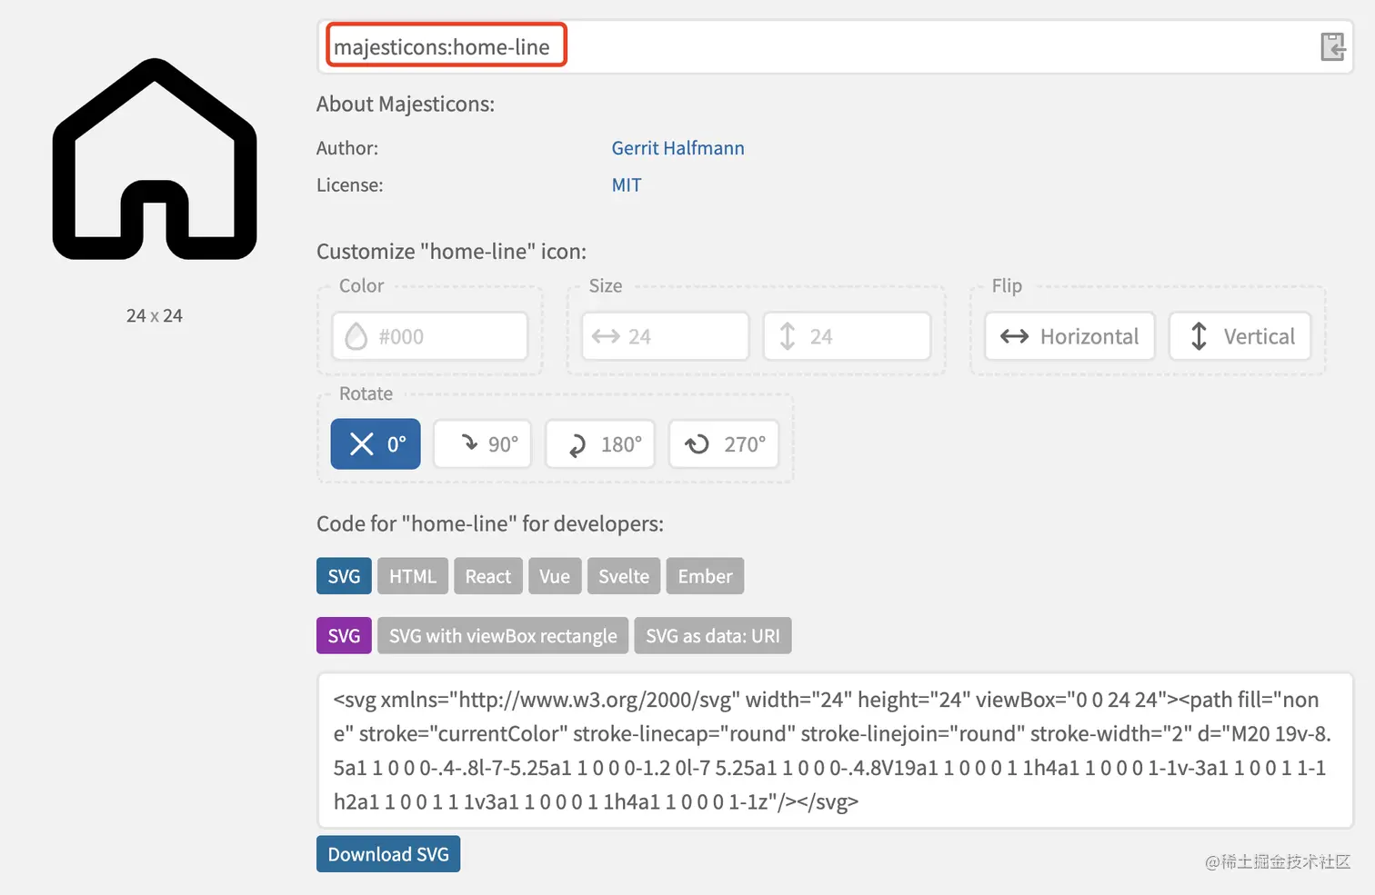Switch to the Ember code tab
The width and height of the screenshot is (1375, 895).
[x=705, y=576]
